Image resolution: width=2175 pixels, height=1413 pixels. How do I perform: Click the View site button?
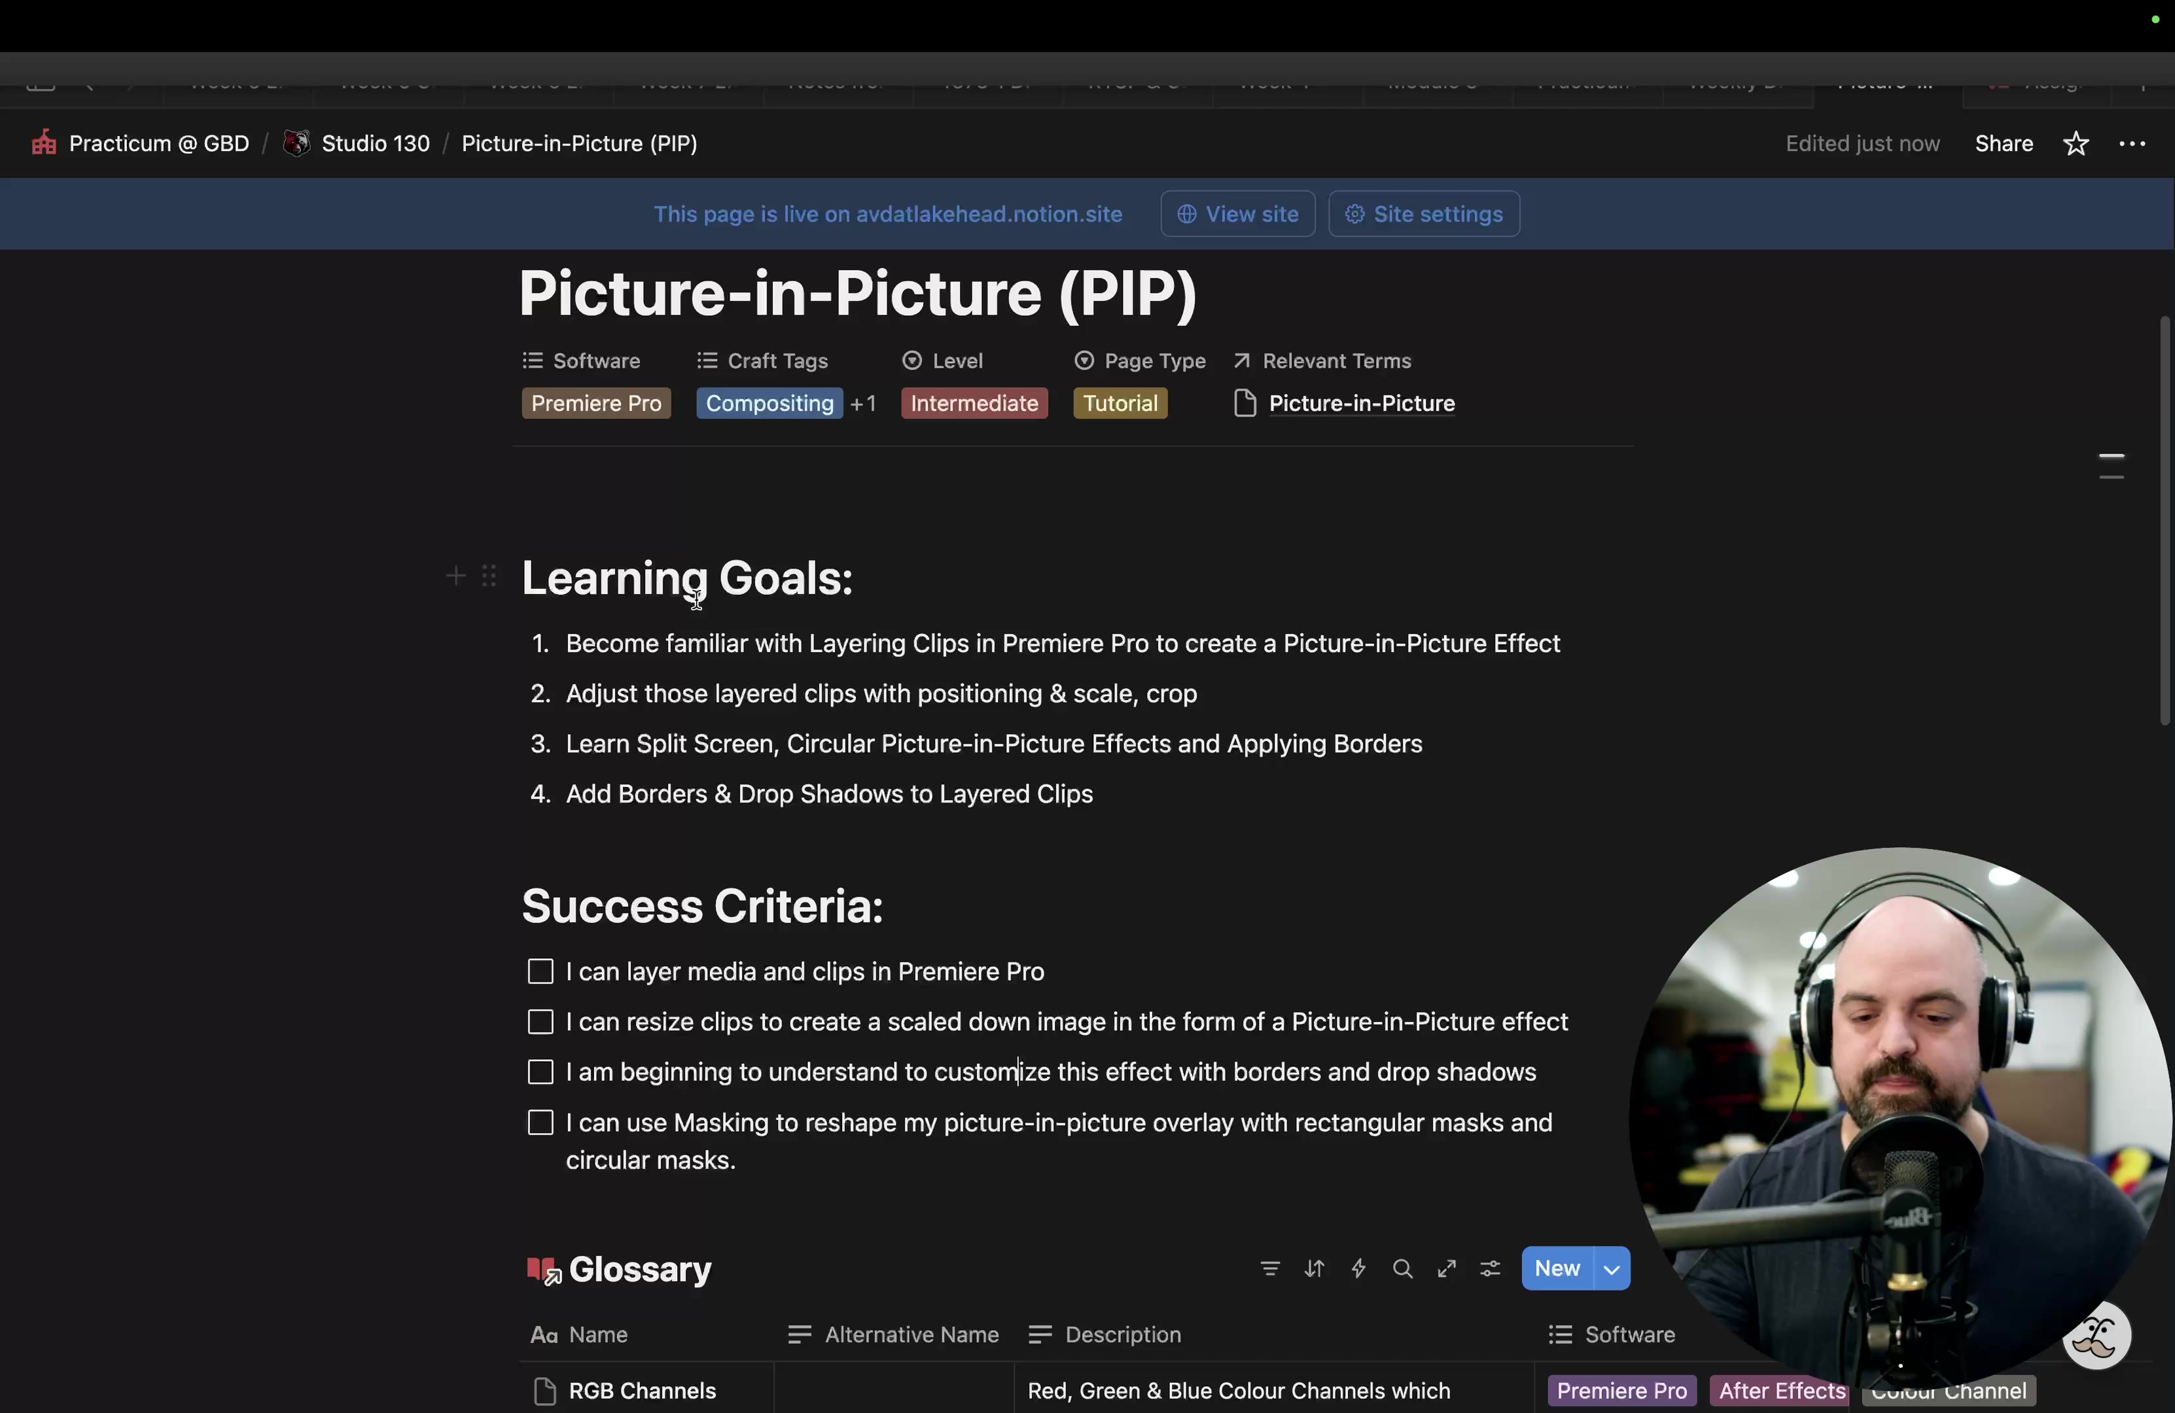[x=1237, y=214]
